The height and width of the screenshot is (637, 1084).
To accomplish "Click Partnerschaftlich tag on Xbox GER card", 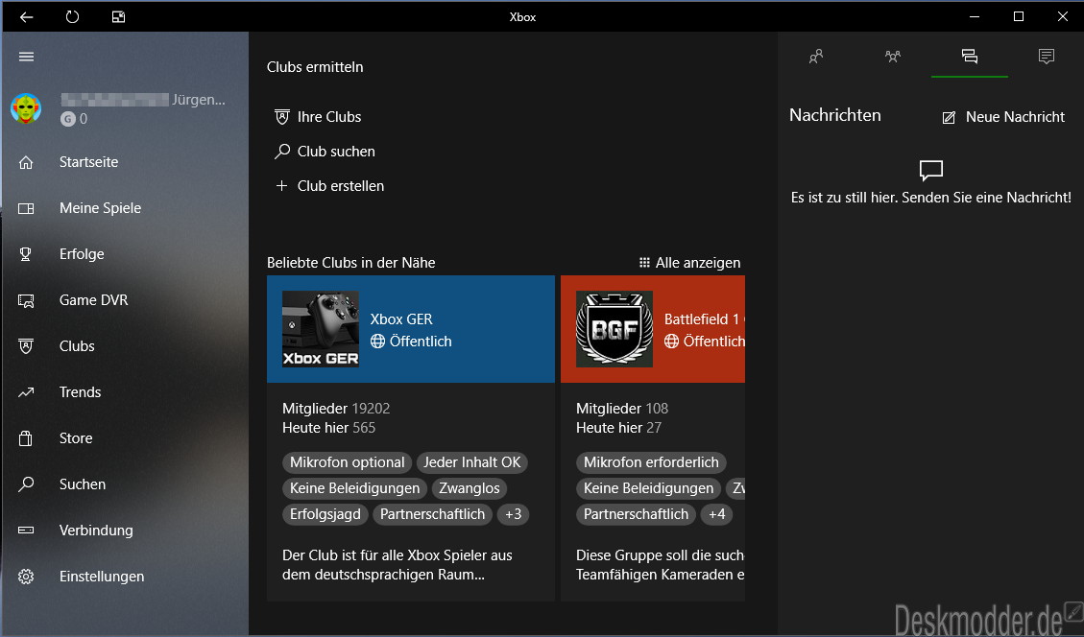I will 433,514.
